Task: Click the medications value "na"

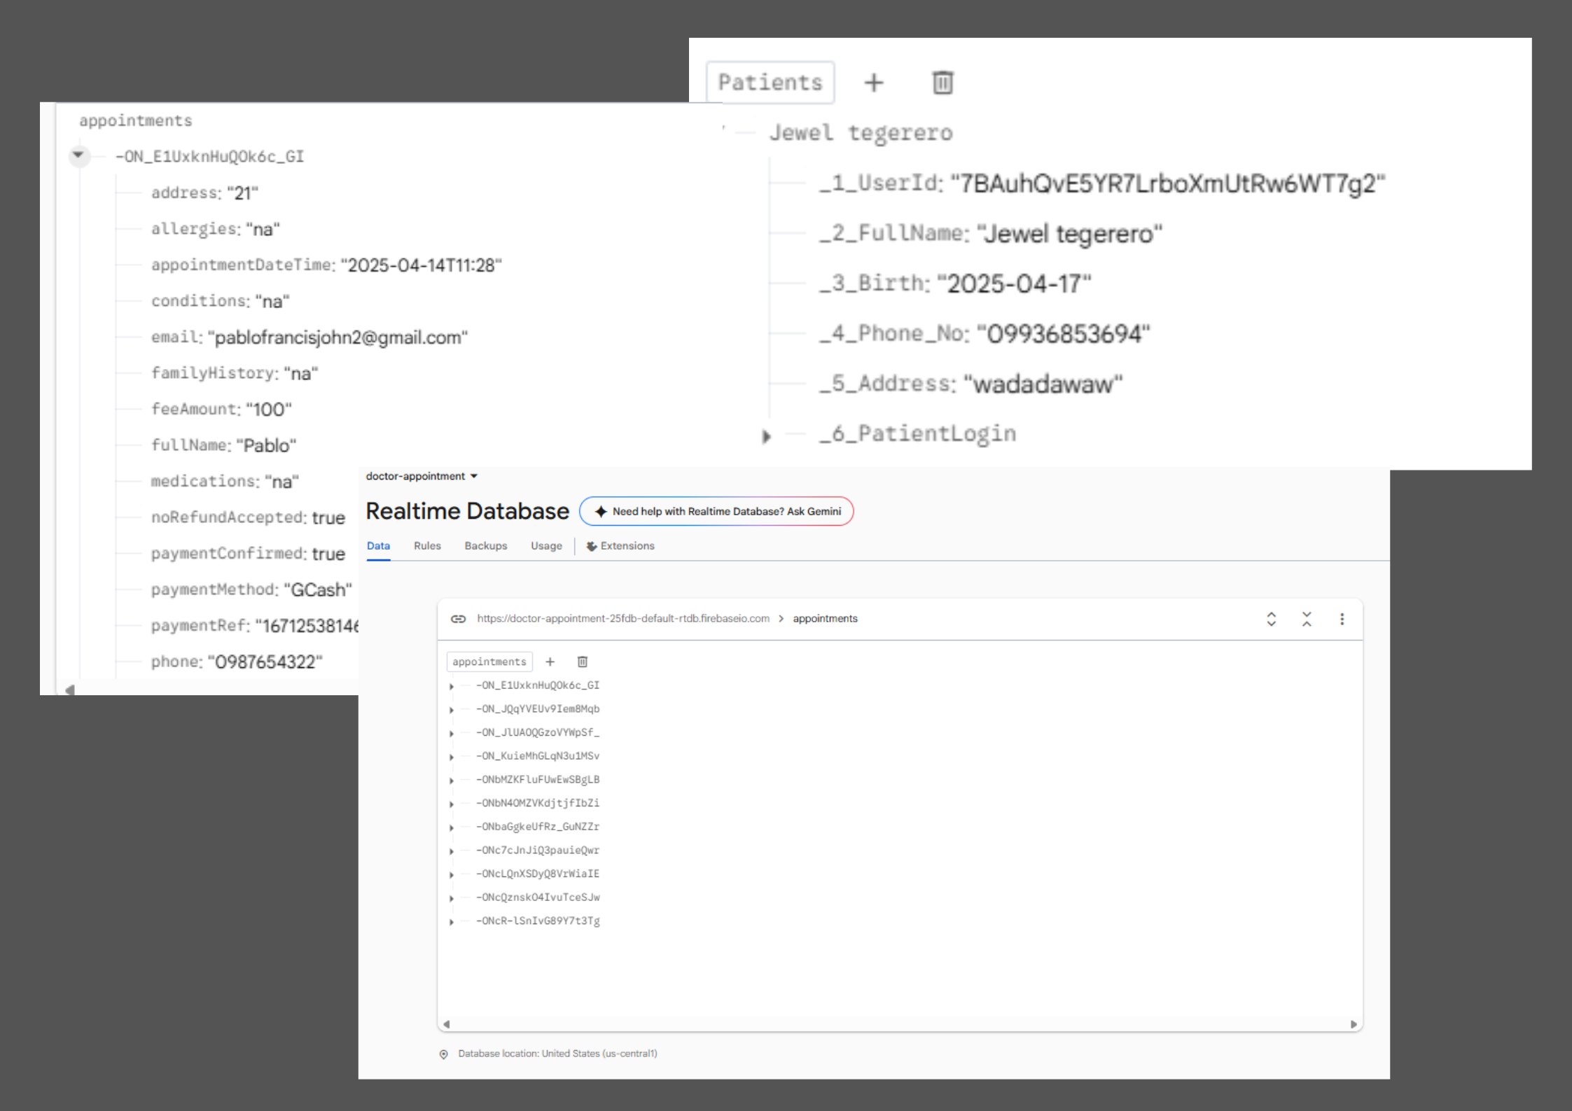Action: pos(282,482)
